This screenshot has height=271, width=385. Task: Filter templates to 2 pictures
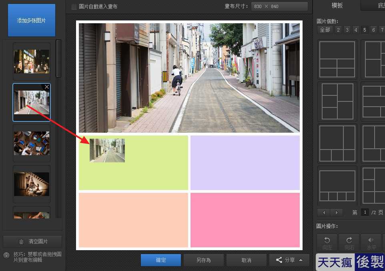coord(338,30)
